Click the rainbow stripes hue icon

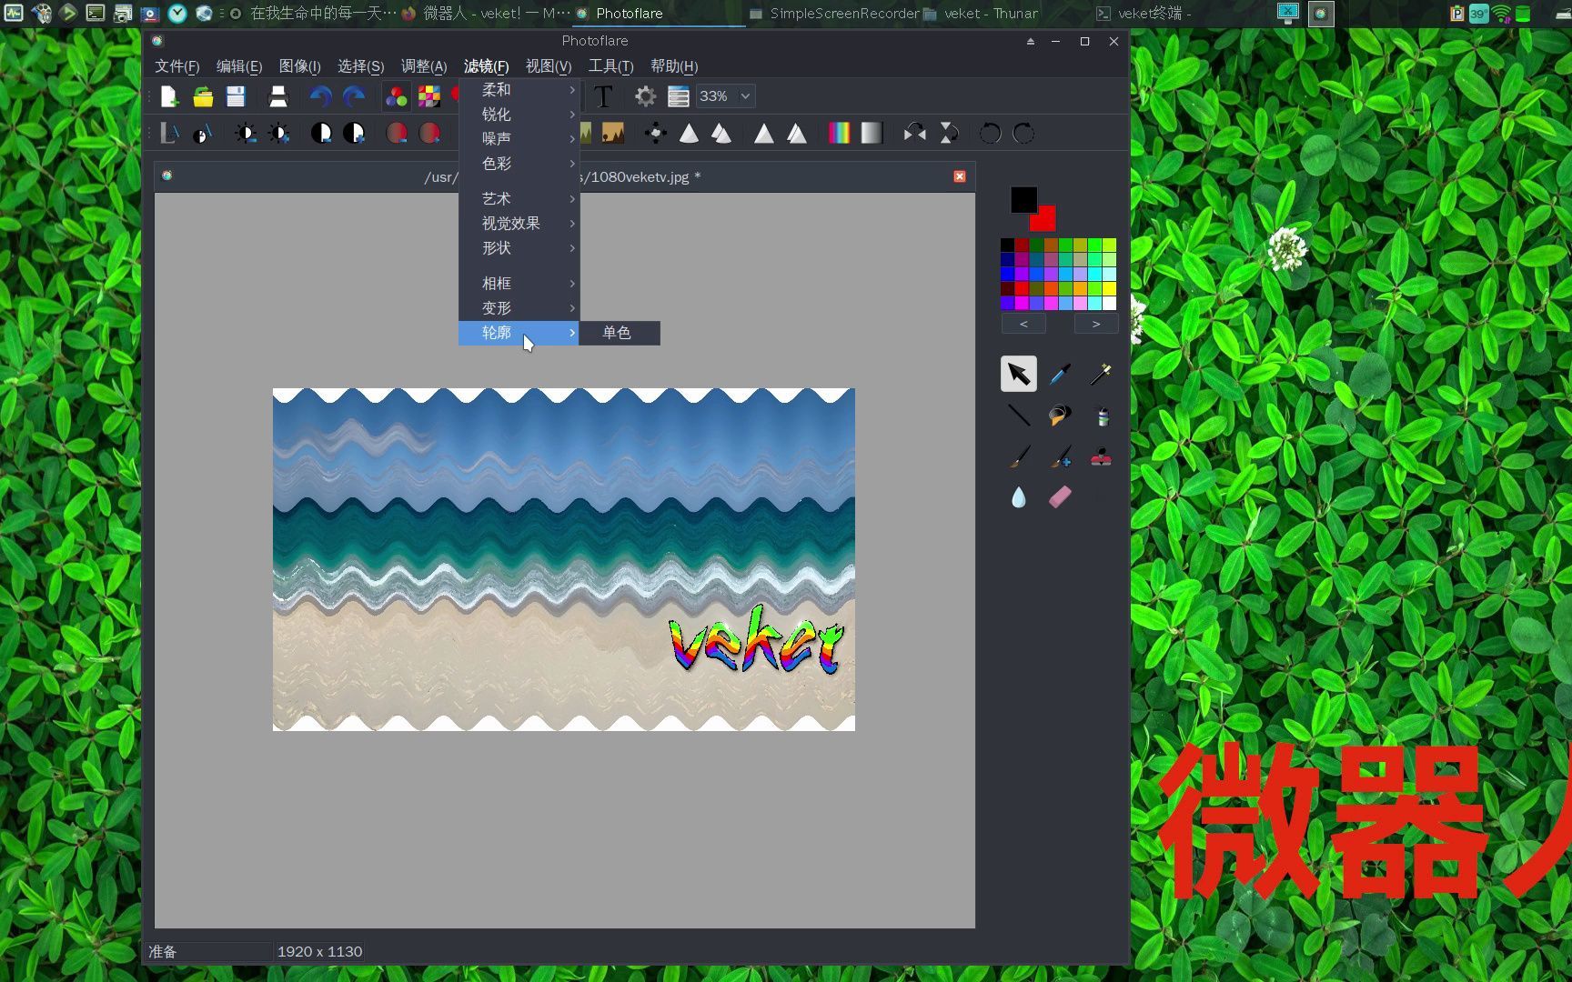coord(839,134)
